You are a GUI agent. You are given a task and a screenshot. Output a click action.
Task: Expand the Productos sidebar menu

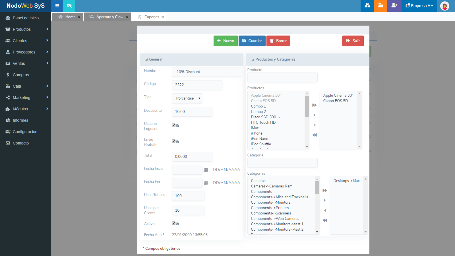[x=26, y=29]
